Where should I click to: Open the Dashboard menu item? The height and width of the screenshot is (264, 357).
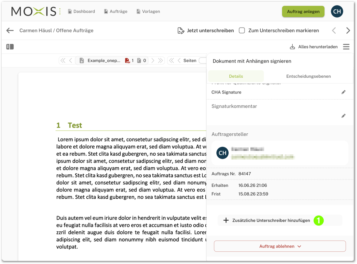[x=82, y=11]
